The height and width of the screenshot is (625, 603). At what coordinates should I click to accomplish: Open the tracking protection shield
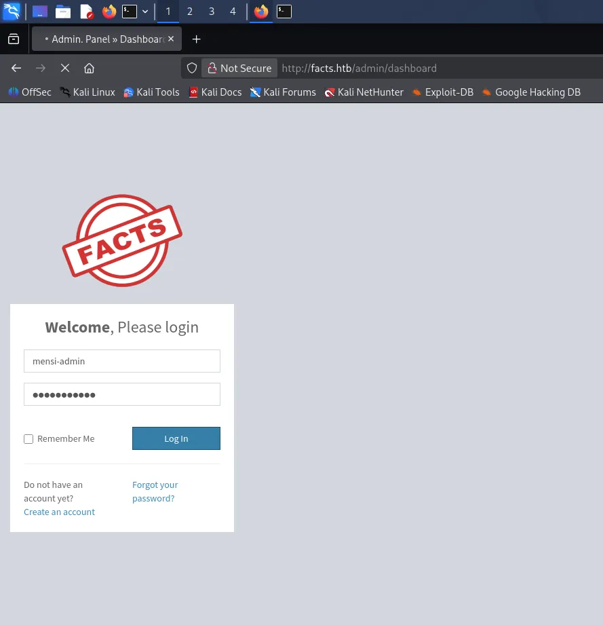(192, 68)
